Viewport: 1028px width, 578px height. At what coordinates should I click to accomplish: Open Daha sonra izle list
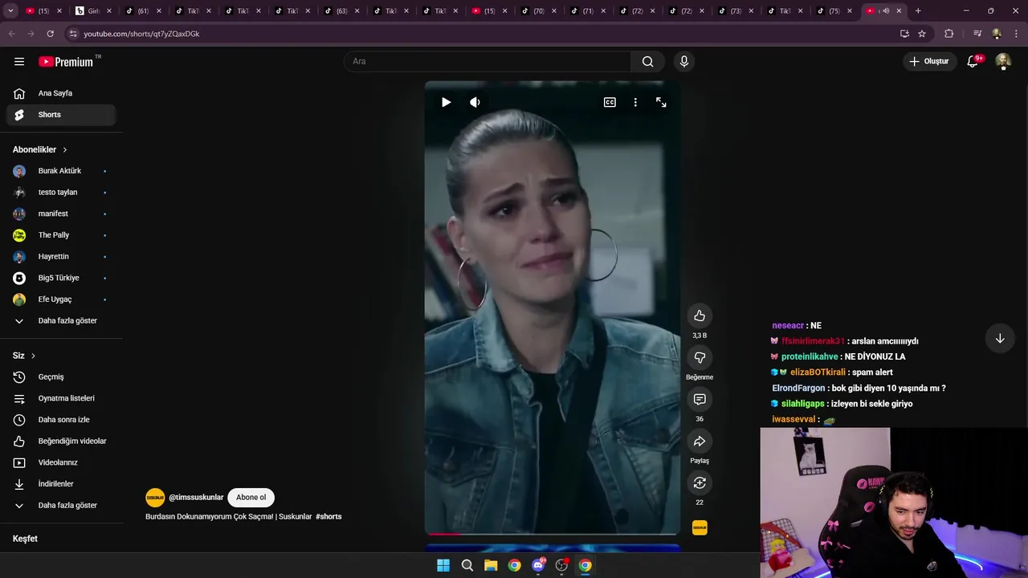click(61, 420)
